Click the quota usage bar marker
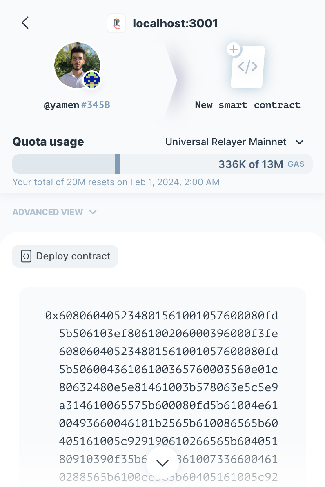This screenshot has height=487, width=325. [118, 164]
